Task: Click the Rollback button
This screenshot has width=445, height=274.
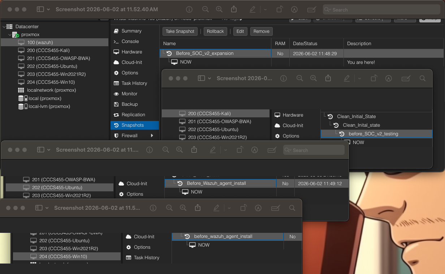Action: pos(215,31)
